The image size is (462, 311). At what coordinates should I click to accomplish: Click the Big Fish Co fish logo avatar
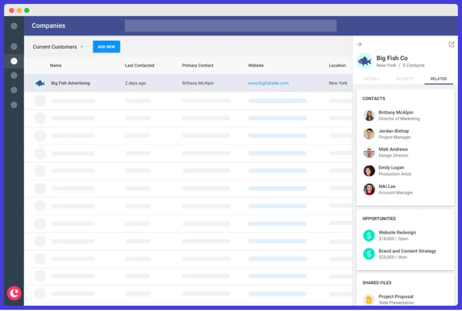pos(364,61)
